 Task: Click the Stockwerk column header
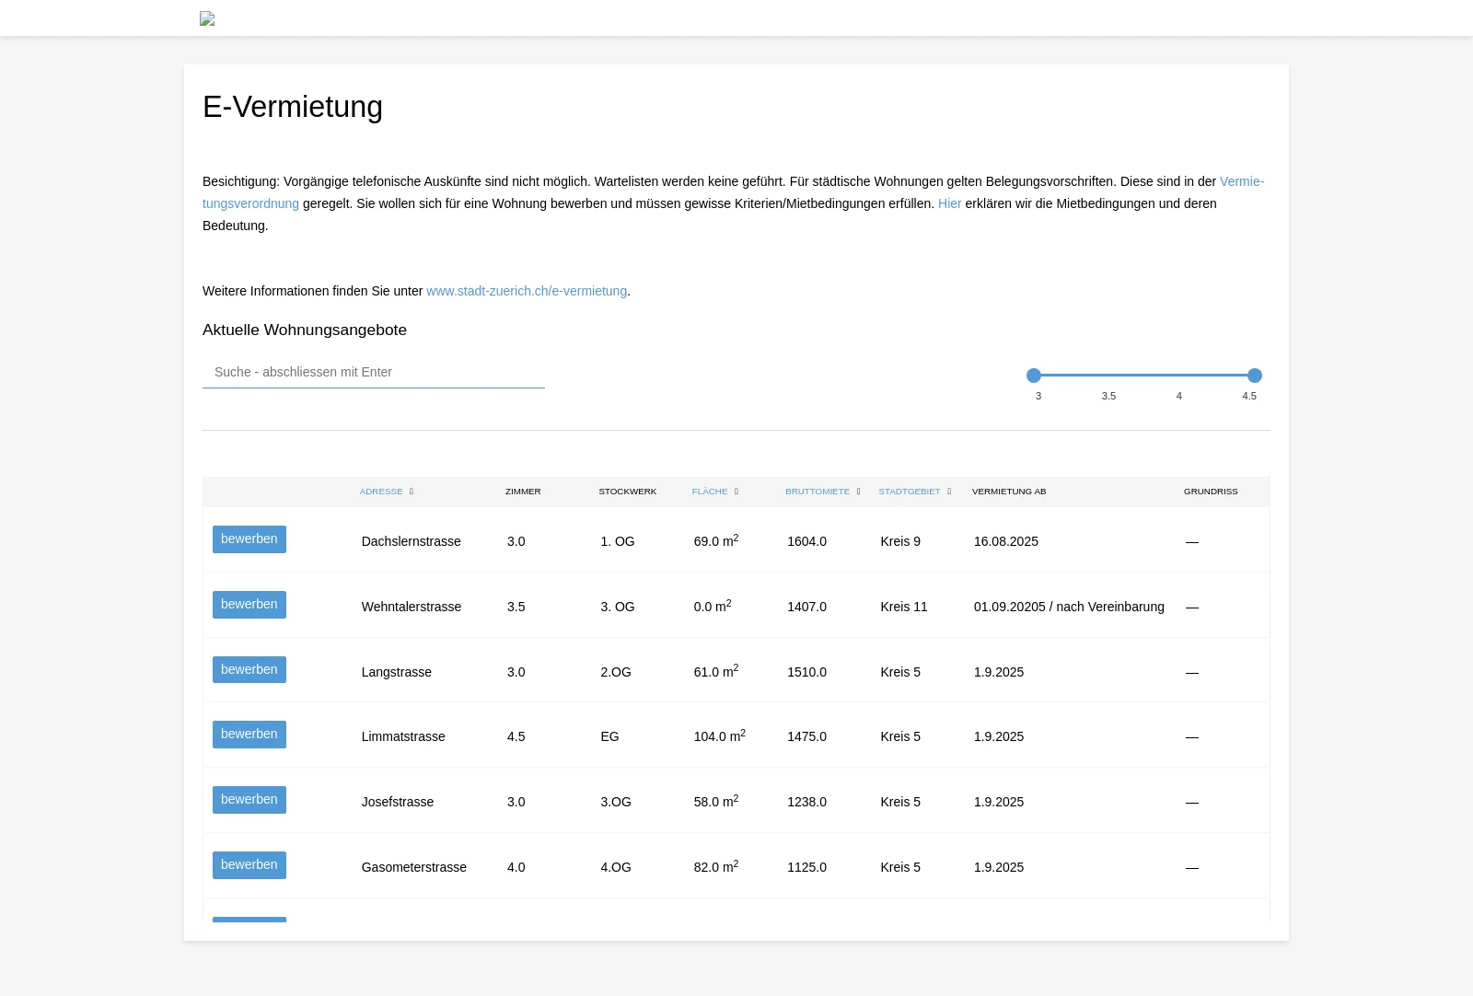click(628, 492)
